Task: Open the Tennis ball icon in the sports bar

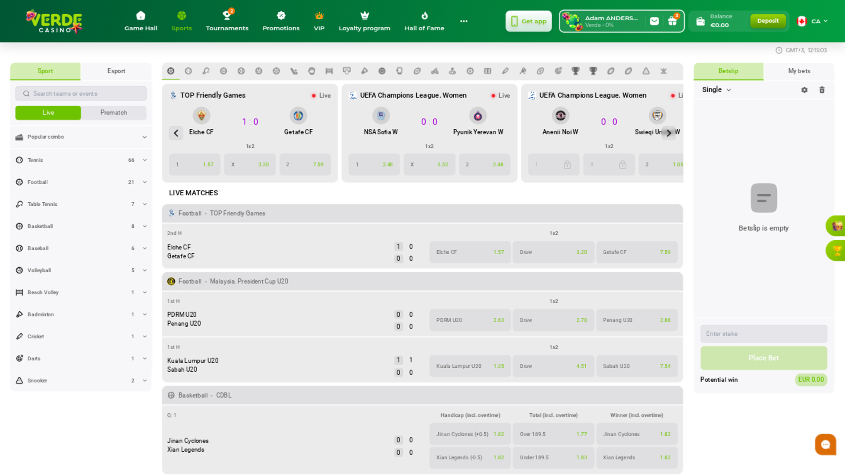Action: click(188, 71)
